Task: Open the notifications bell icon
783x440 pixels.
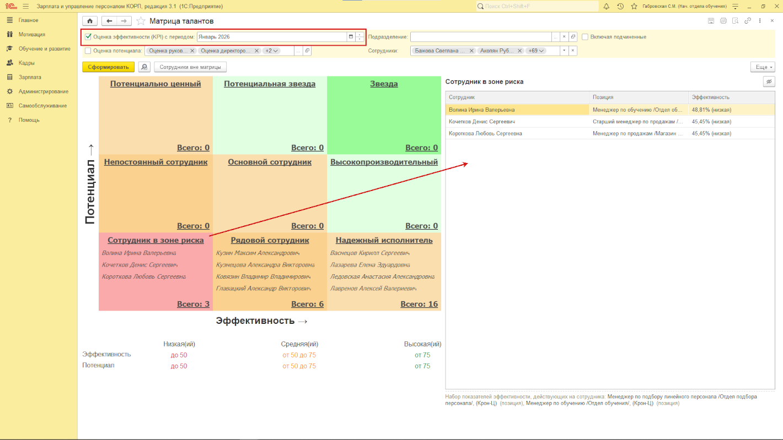Action: click(x=607, y=7)
